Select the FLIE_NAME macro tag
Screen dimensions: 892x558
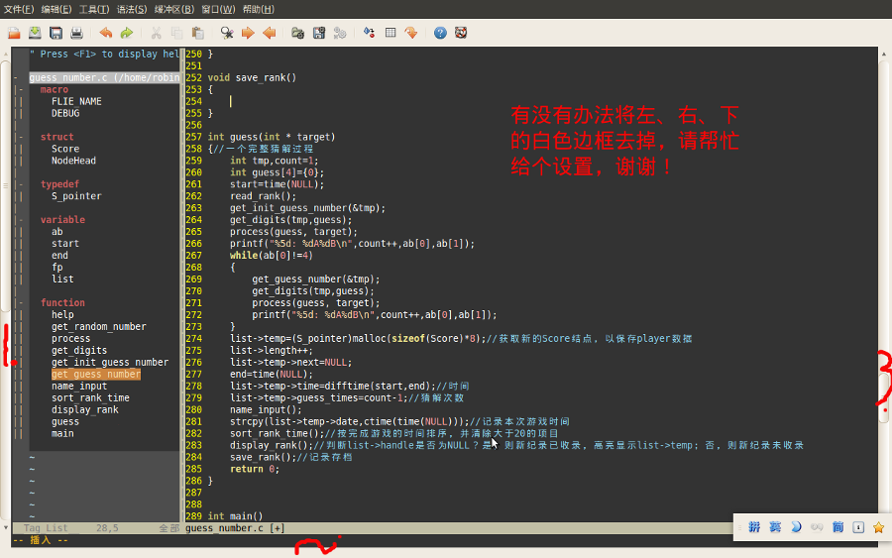76,101
